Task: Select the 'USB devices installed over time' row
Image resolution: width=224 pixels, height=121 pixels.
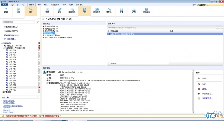Action: [x=165, y=34]
